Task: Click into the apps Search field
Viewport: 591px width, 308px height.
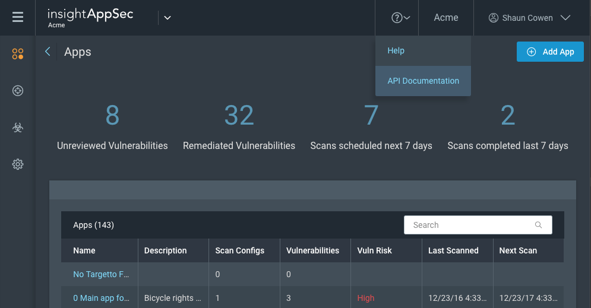Action: (x=469, y=225)
